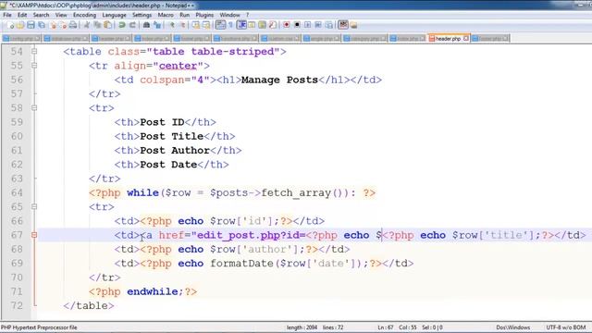
Task: Click the 'Ln : 67' status bar entry
Action: 386,327
